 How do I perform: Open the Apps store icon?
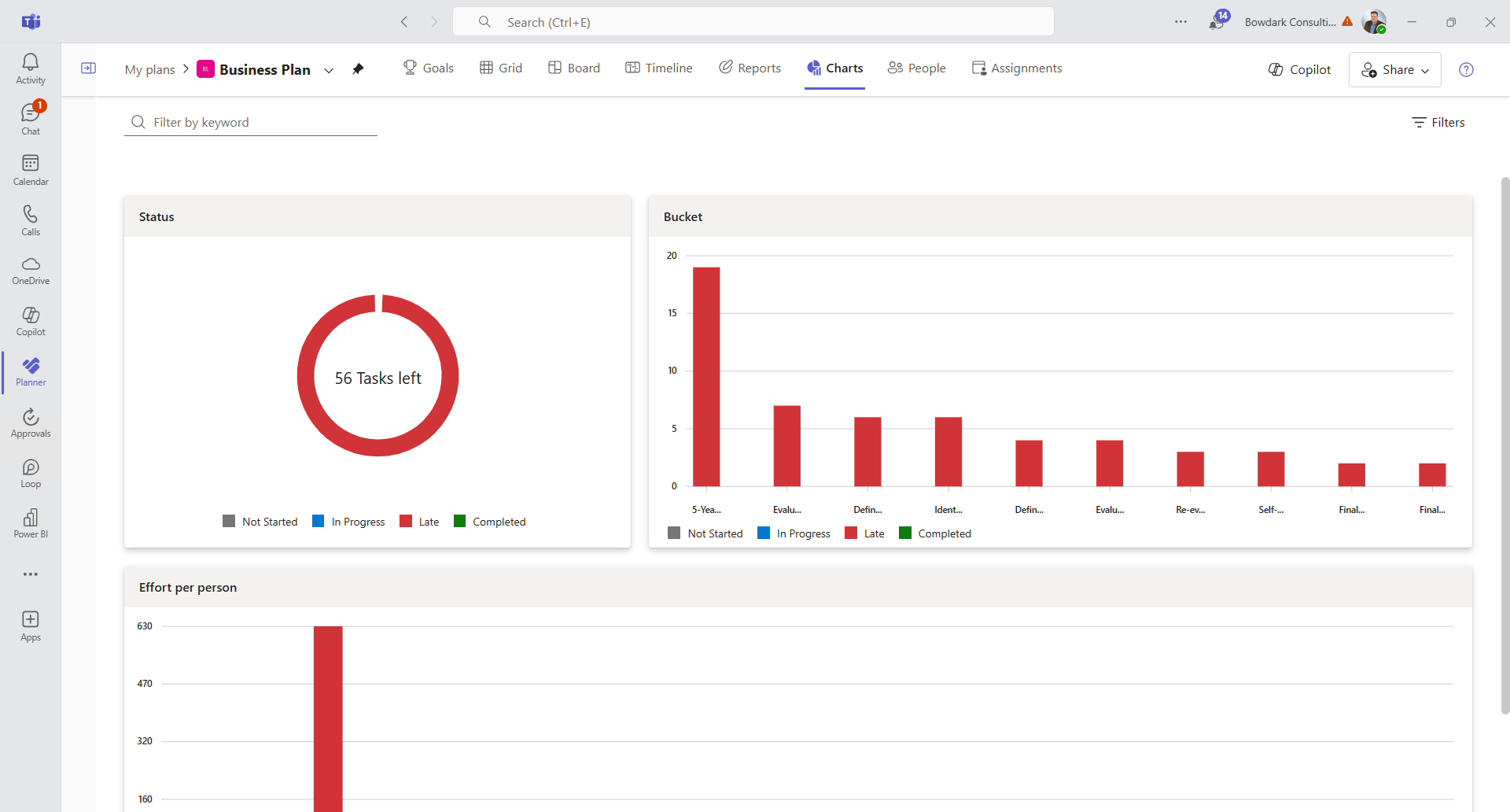[x=31, y=626]
